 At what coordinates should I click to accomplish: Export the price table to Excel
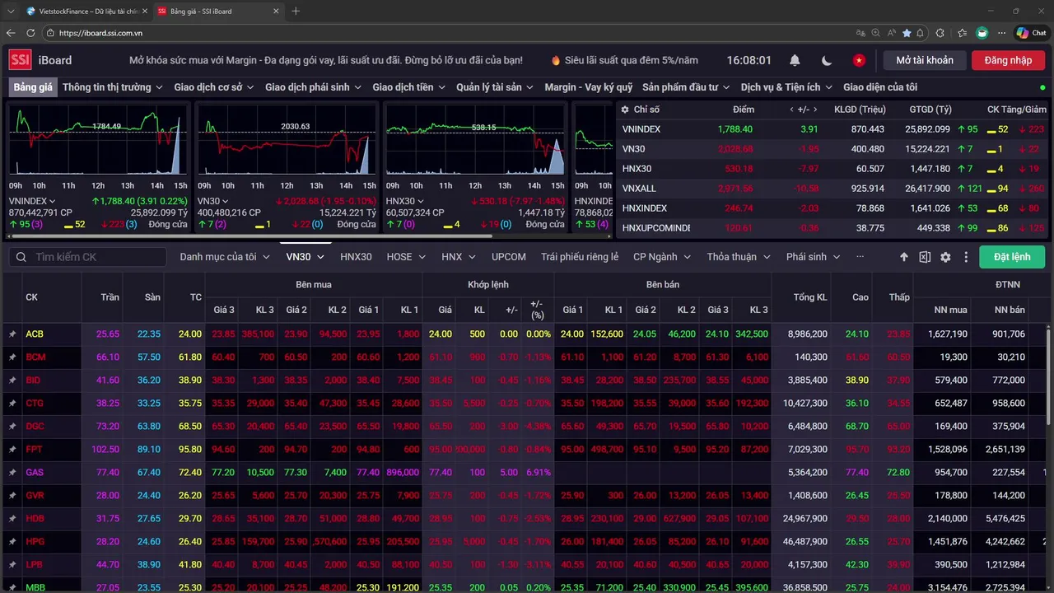(925, 257)
